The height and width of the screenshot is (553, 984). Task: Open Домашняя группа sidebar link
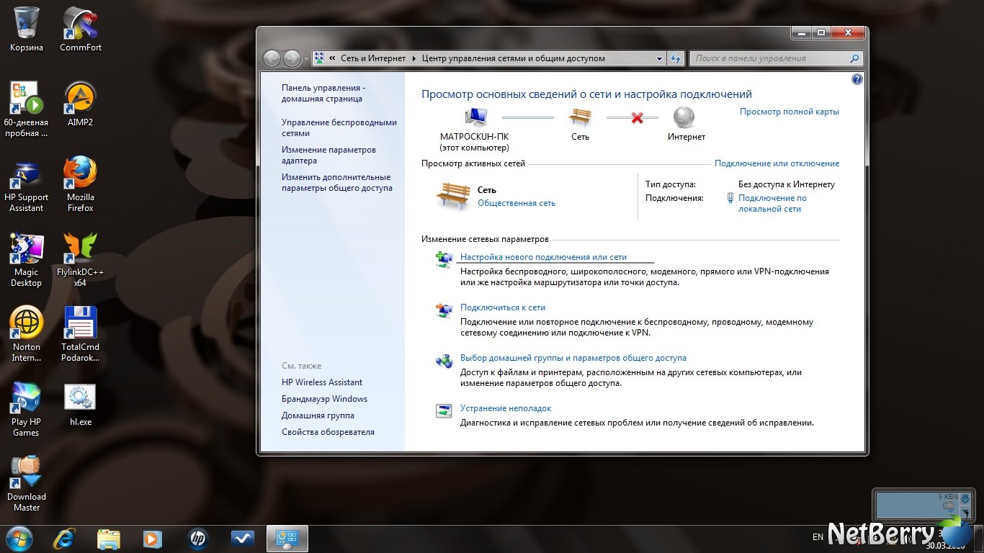point(318,415)
